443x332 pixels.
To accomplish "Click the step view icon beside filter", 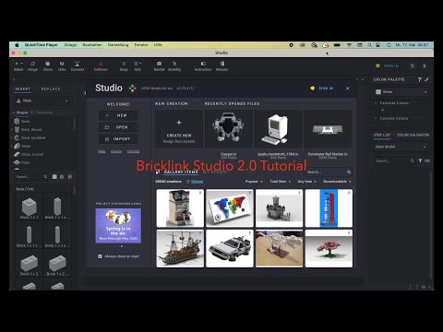I will point(427,160).
